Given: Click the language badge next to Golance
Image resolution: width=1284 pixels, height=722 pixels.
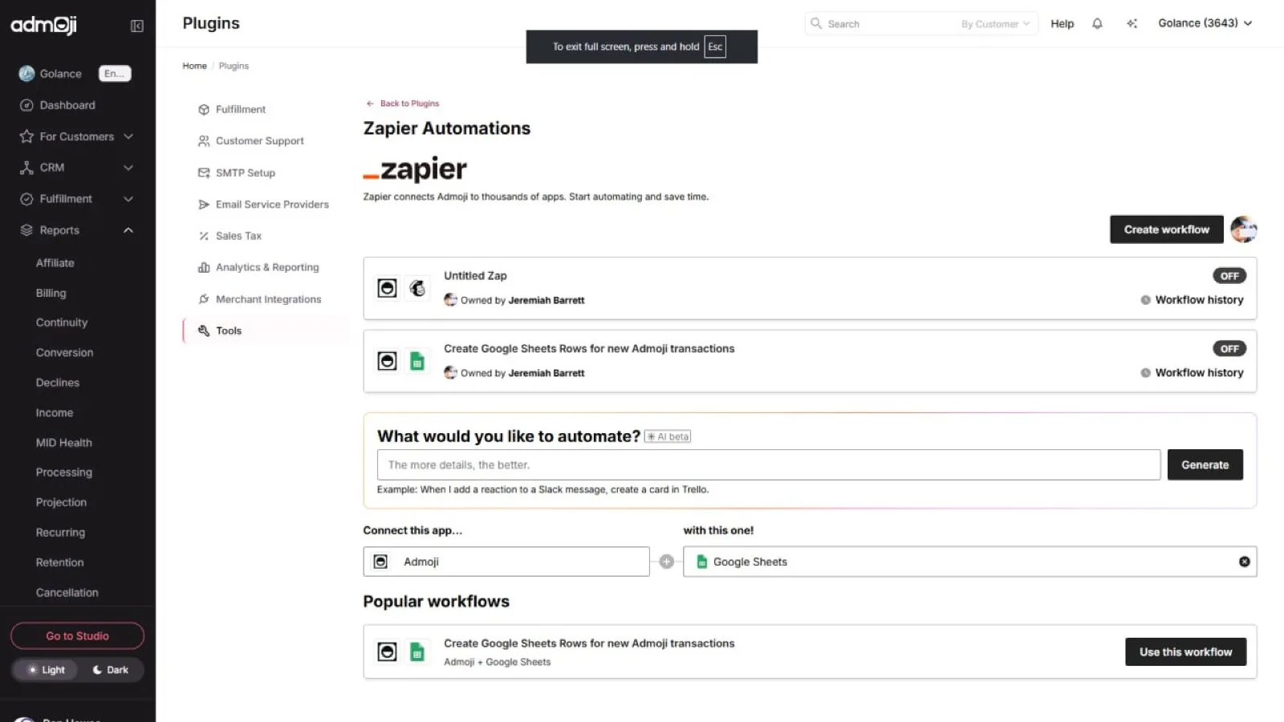Looking at the screenshot, I should [x=115, y=74].
